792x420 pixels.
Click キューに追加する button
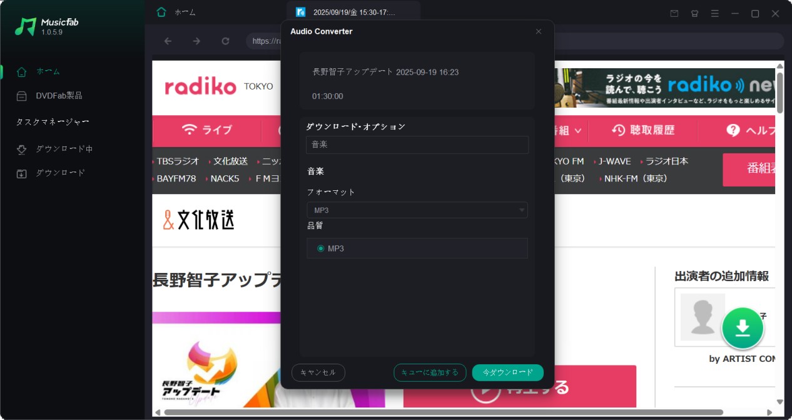point(430,372)
